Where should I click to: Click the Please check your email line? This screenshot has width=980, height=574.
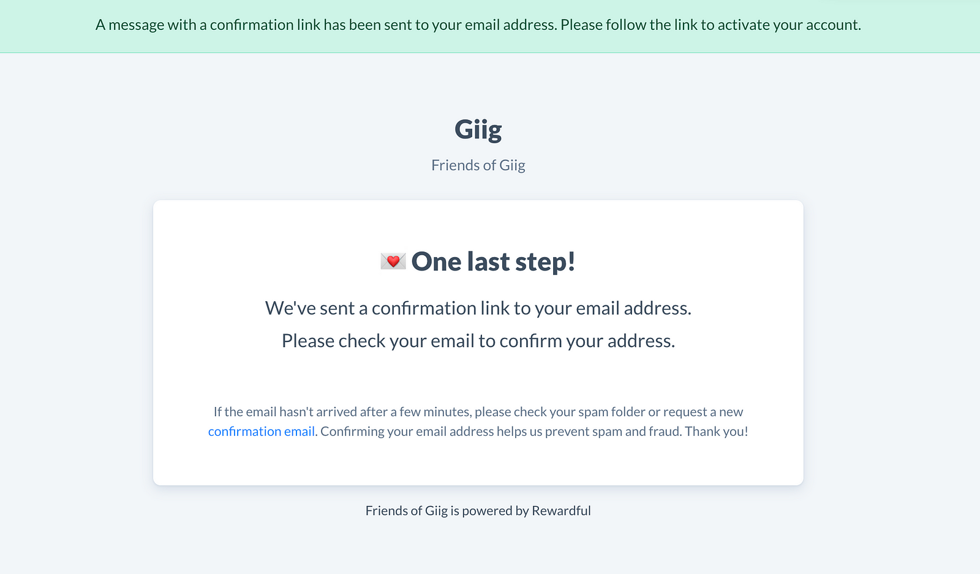[x=478, y=341]
